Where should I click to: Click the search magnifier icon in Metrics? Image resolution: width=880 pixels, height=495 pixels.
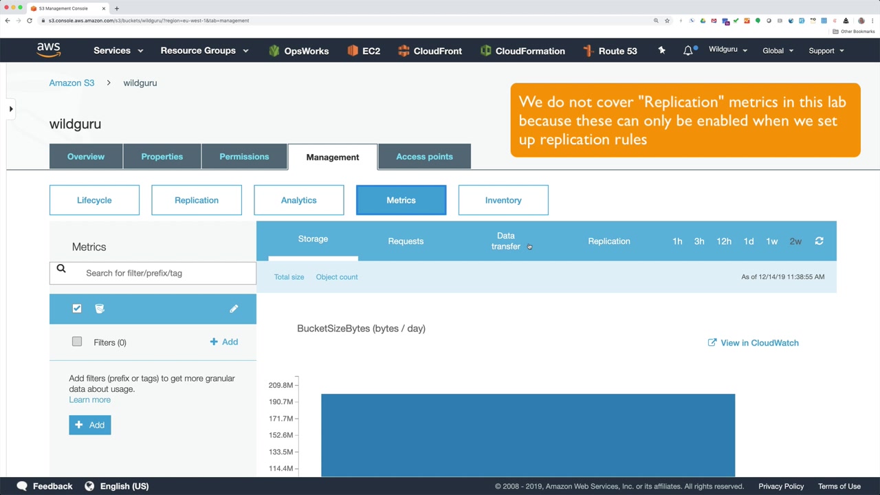click(x=61, y=269)
